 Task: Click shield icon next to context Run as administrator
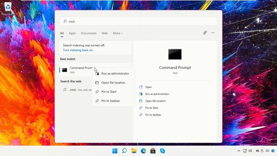coord(97,73)
